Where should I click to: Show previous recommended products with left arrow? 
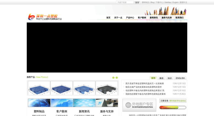[x=113, y=78]
